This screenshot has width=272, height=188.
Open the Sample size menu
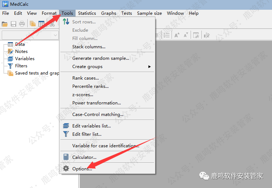[x=149, y=13]
